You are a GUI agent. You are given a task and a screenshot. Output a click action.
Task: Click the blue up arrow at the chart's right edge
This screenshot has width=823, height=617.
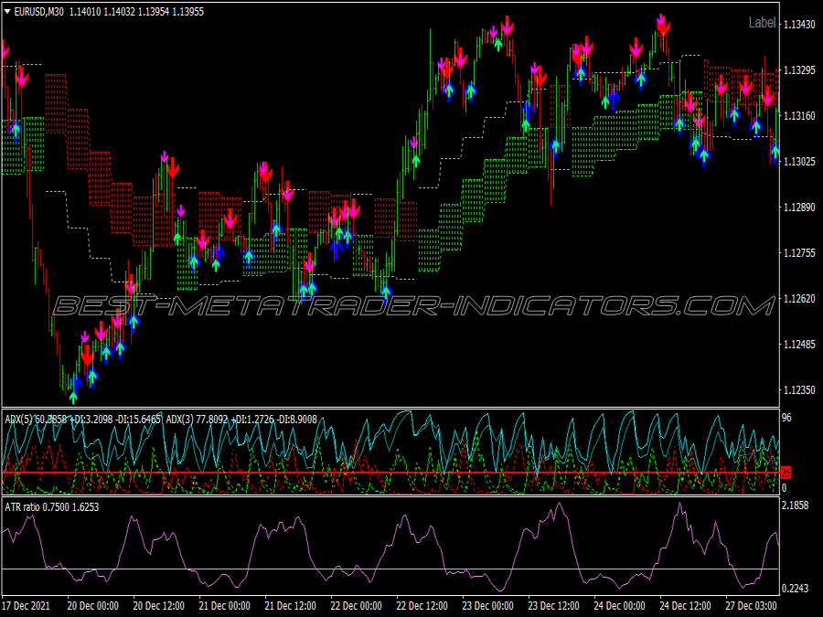click(x=775, y=153)
